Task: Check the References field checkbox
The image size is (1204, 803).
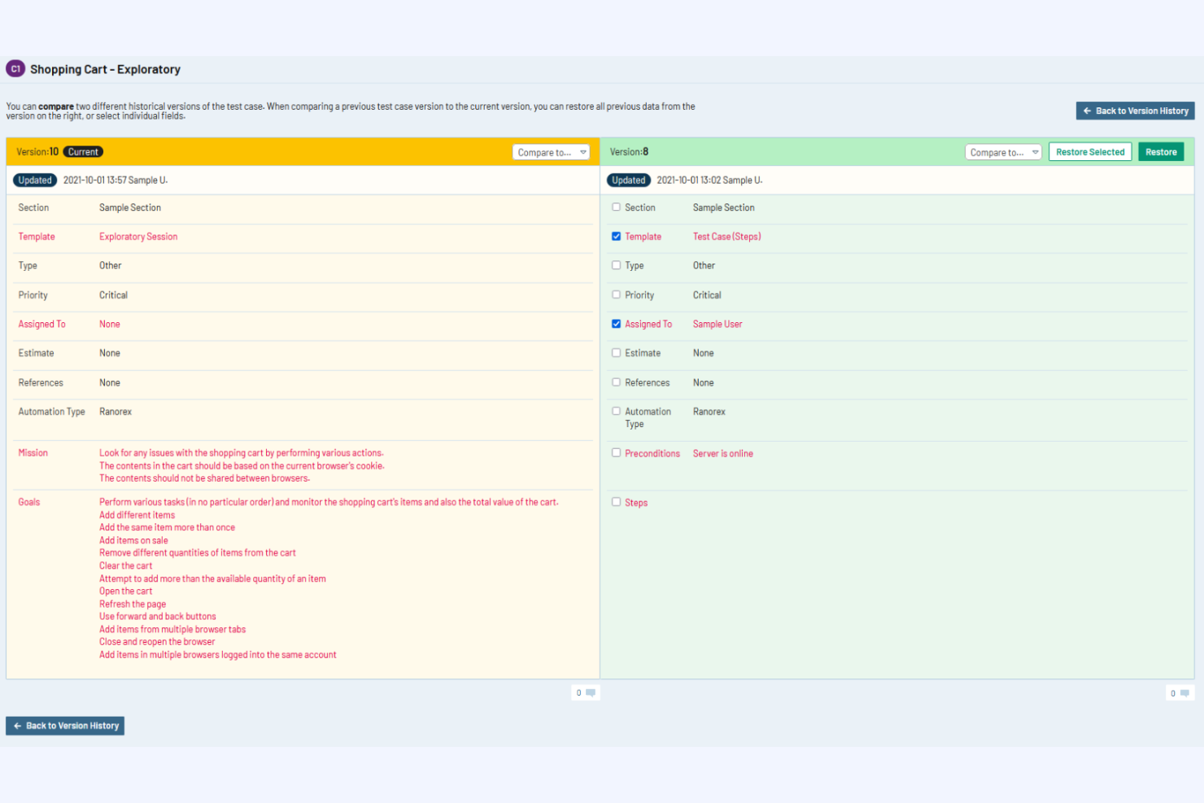Action: coord(616,382)
